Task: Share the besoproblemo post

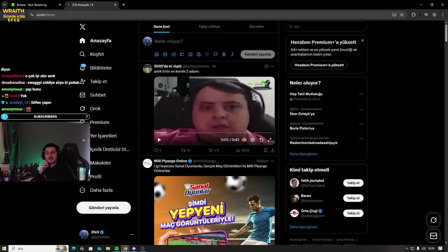Action: click(x=273, y=150)
